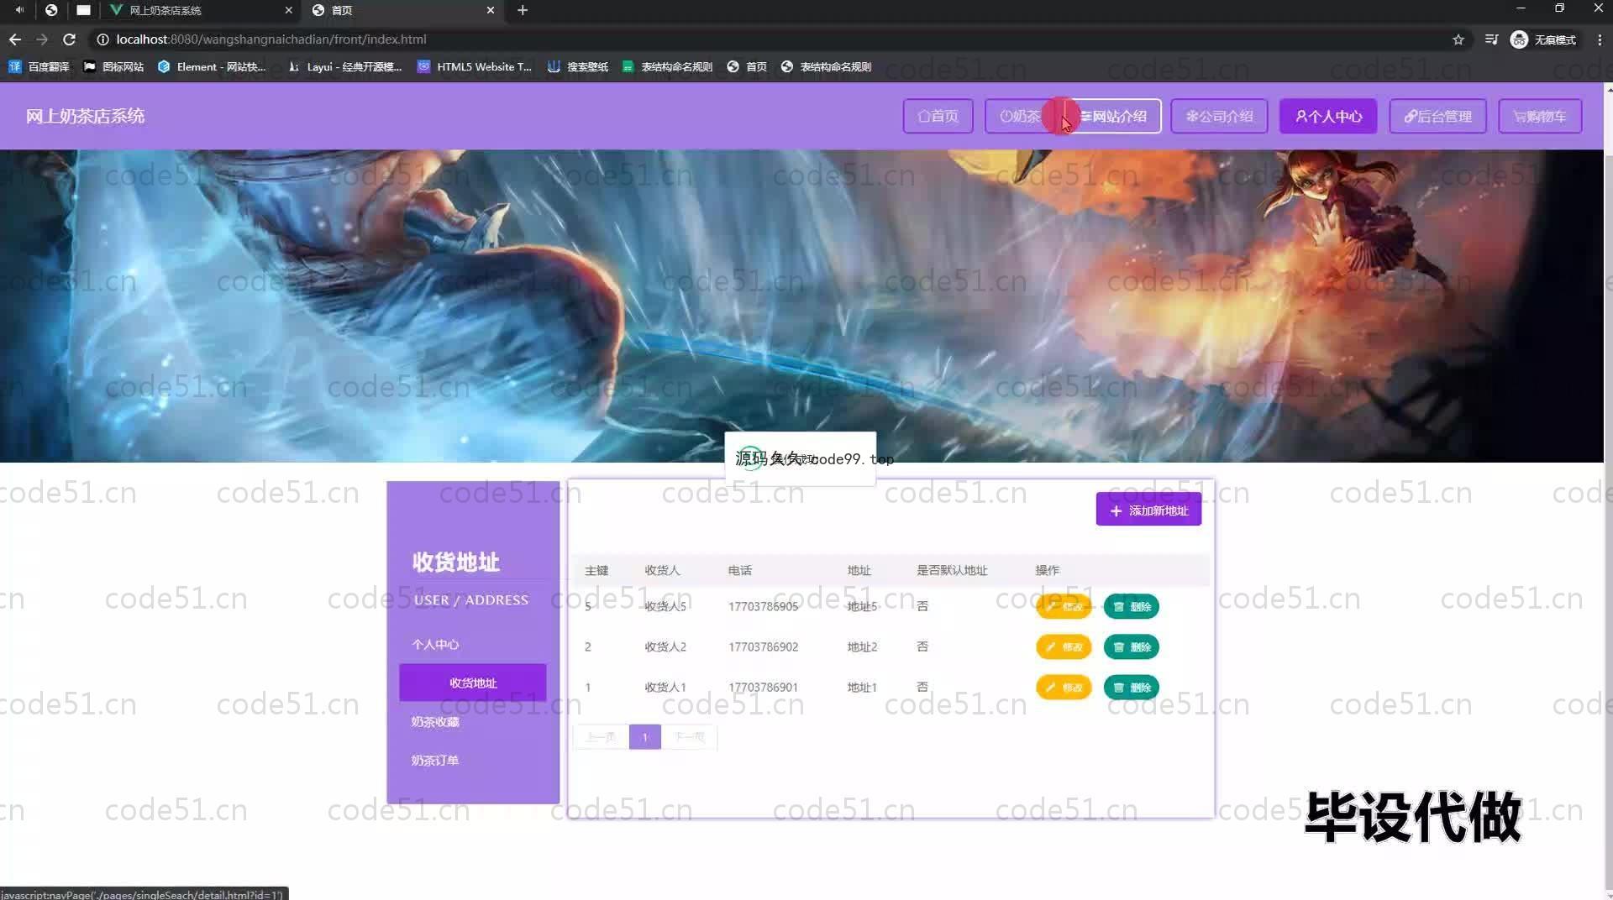
Task: Click phone number 17703786901
Action: (x=763, y=687)
